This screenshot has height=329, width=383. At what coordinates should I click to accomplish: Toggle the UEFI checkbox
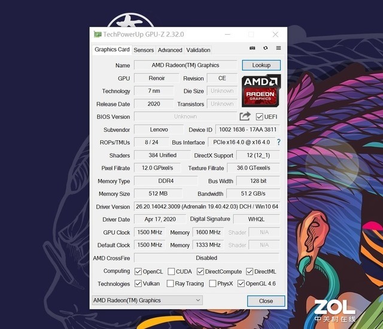(259, 117)
